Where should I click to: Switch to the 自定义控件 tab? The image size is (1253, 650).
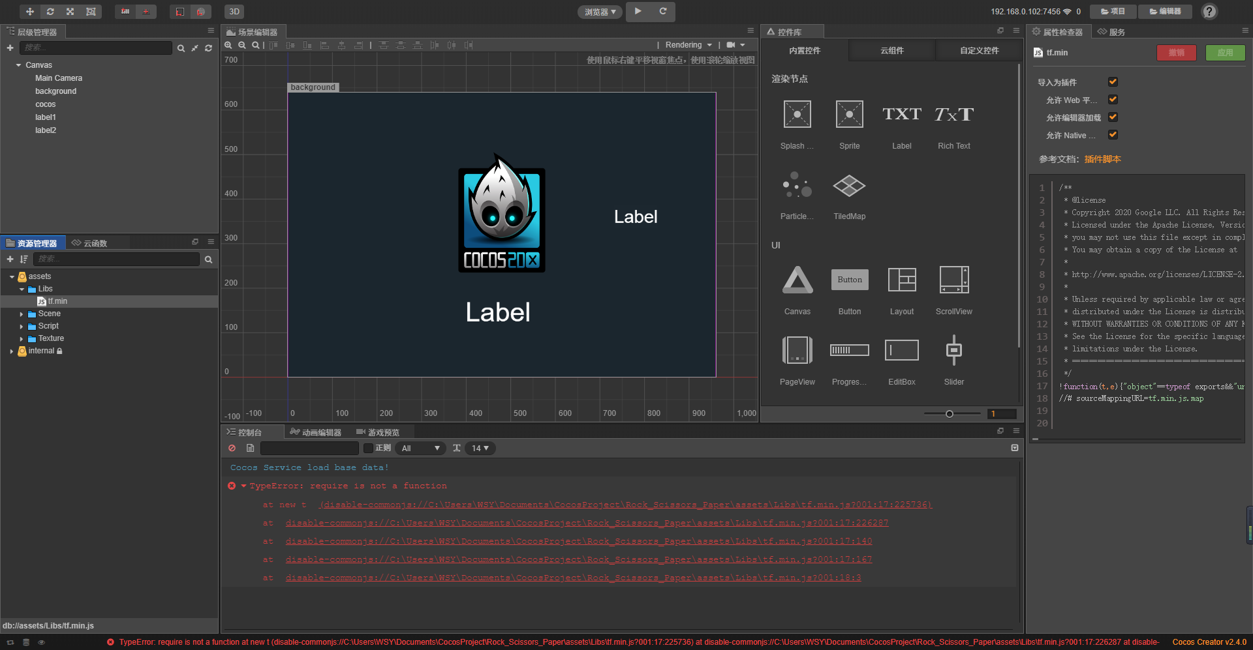[x=979, y=51]
